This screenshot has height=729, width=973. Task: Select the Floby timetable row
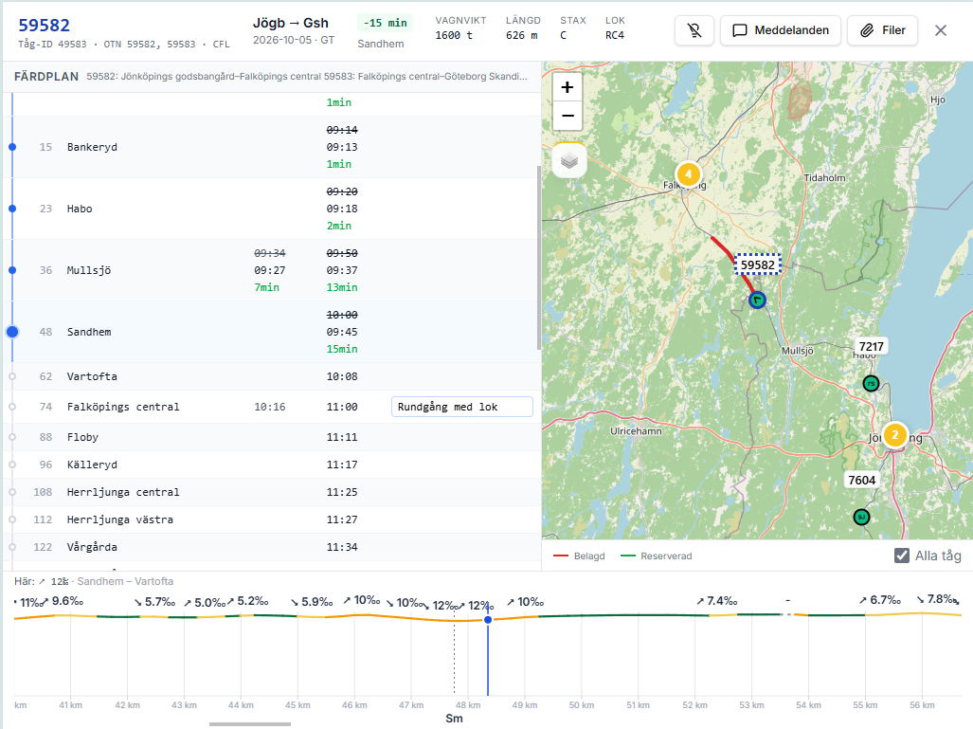click(272, 437)
